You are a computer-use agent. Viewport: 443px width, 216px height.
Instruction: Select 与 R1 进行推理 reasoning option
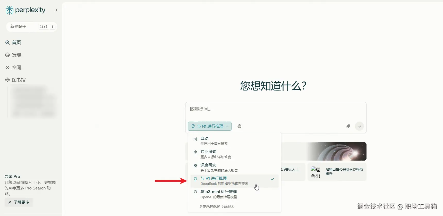[x=234, y=181]
